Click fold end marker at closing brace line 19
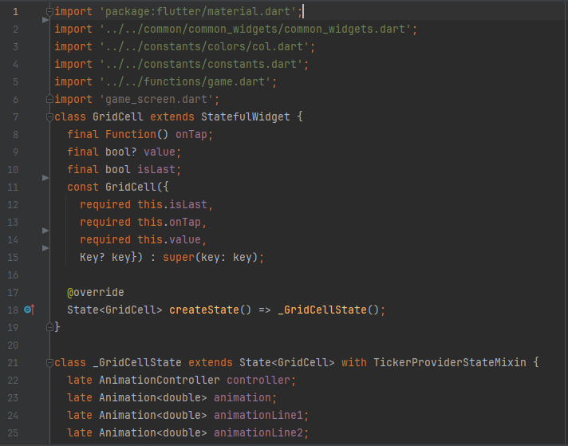Image resolution: width=568 pixels, height=446 pixels. (x=49, y=328)
